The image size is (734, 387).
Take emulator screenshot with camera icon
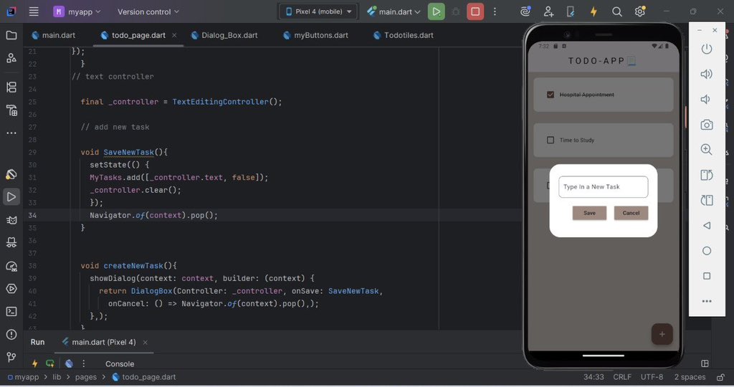point(707,125)
